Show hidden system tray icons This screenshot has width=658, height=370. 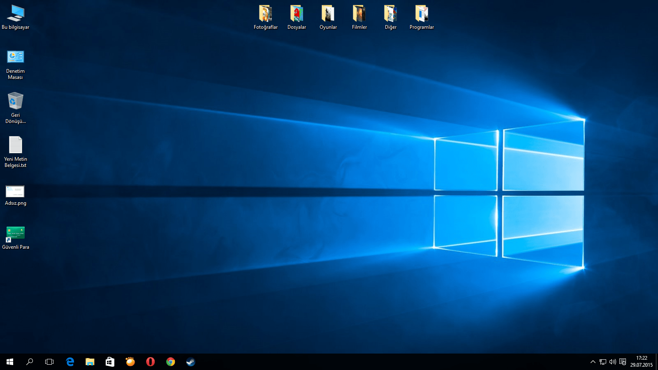[x=593, y=362]
